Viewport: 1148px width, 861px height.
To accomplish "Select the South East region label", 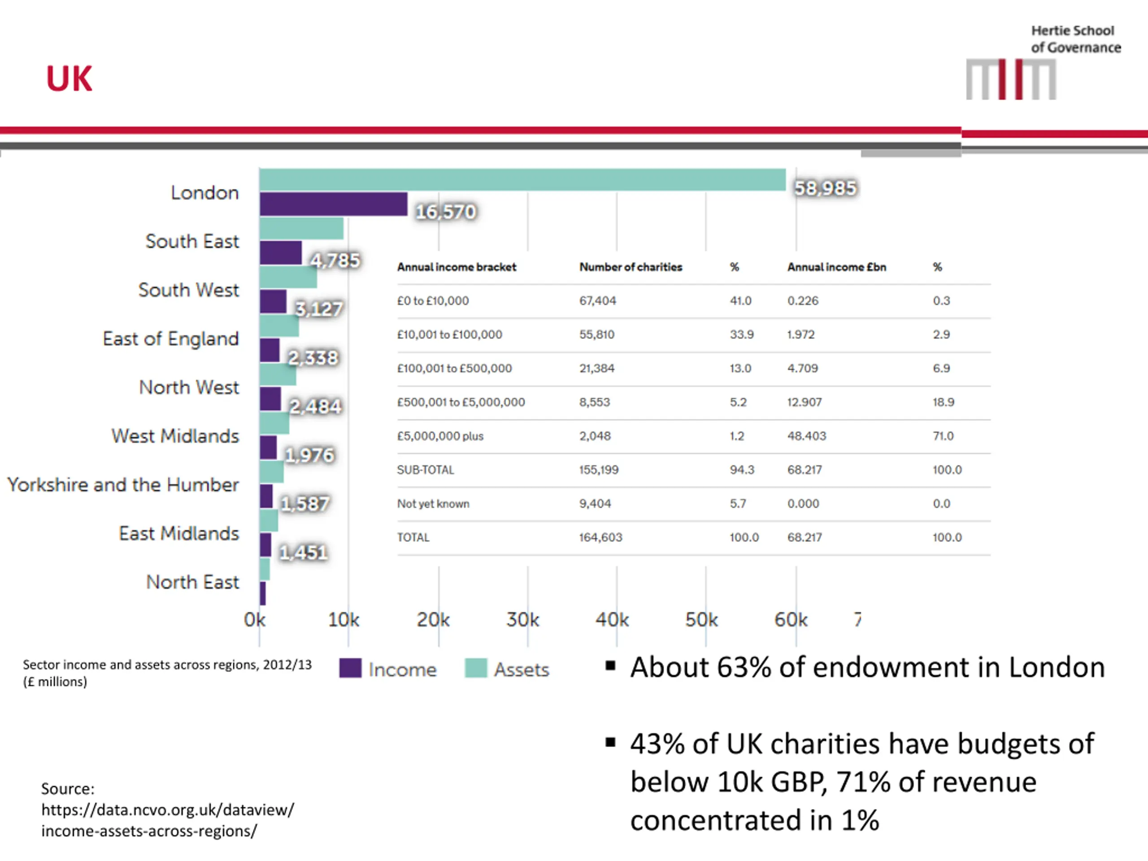I will (192, 241).
